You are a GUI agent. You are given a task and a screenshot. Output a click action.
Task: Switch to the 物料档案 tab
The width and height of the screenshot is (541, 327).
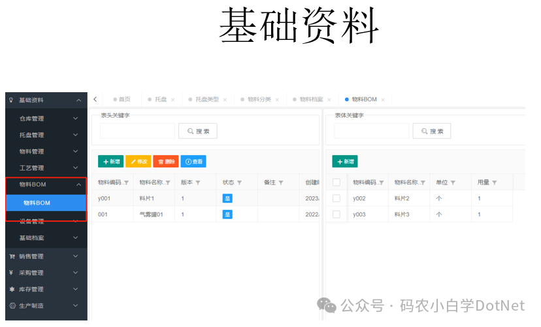coord(311,100)
